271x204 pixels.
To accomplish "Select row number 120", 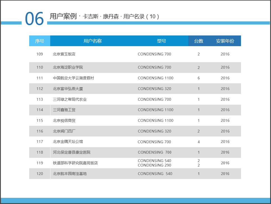I will click(x=40, y=174).
